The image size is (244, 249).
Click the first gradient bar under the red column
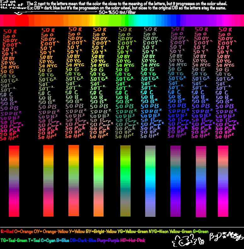click(14, 181)
